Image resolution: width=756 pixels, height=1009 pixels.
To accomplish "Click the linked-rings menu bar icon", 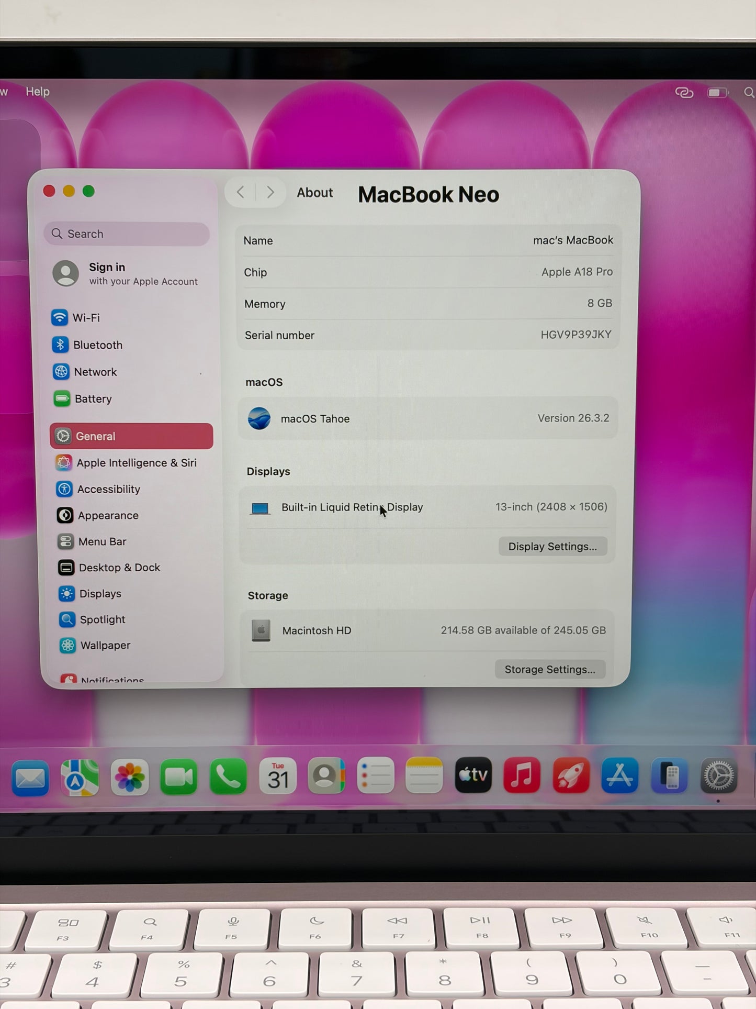I will tap(684, 93).
